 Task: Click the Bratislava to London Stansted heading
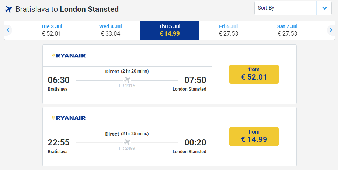(67, 9)
